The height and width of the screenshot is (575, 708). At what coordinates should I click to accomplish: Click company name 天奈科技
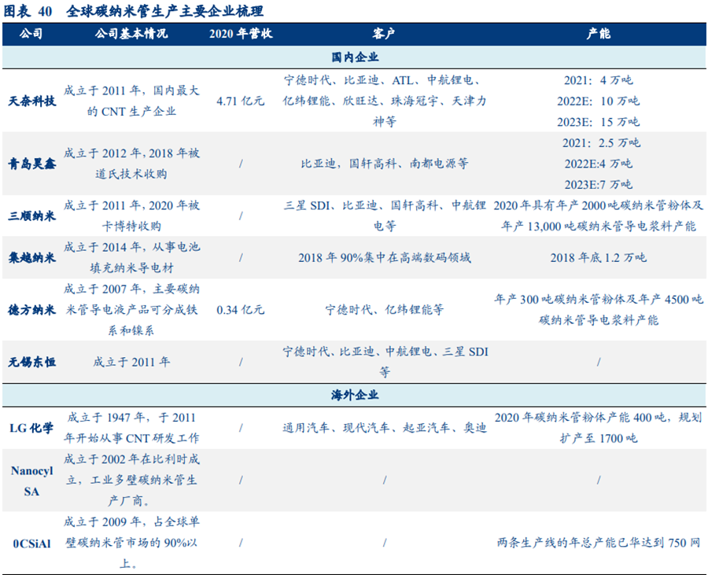point(32,101)
